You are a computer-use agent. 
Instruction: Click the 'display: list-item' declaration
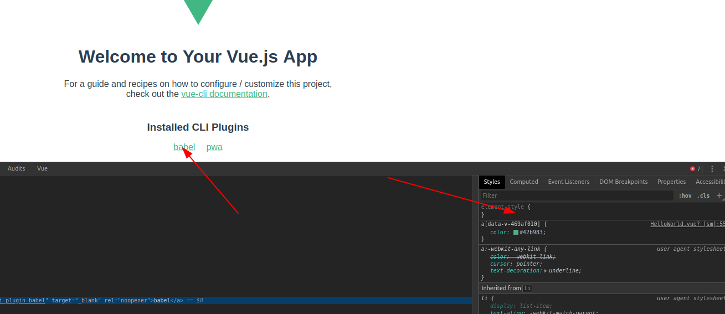coord(521,306)
